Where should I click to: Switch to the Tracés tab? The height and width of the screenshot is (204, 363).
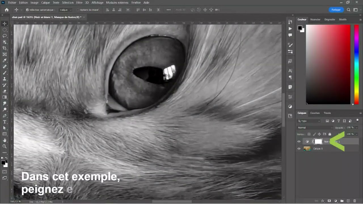327,113
